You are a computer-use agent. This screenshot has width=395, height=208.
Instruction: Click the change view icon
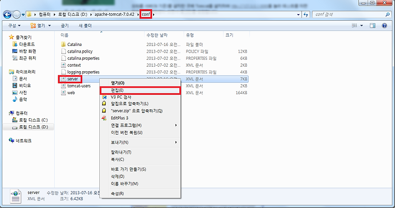pos(354,26)
